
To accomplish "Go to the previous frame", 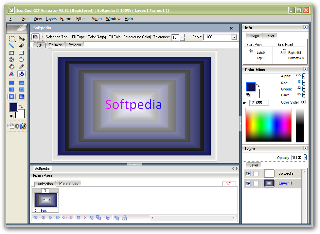I will (x=43, y=217).
